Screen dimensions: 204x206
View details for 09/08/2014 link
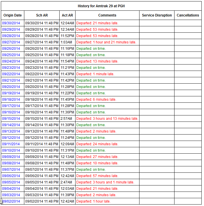coord(11,163)
